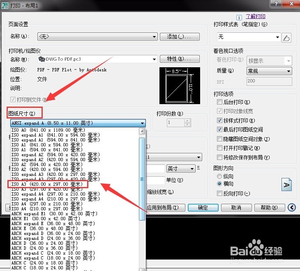Enable the 隐藏图纸空间对象(J) checkbox

[x=219, y=139]
